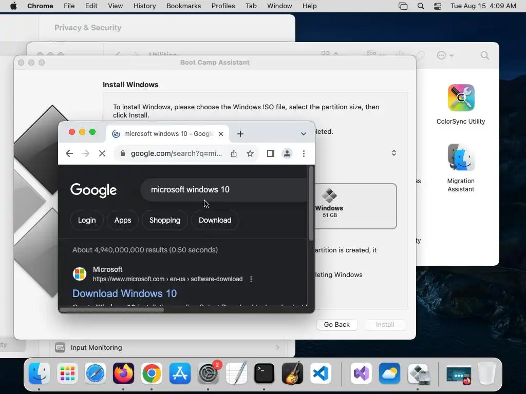The width and height of the screenshot is (526, 394).
Task: Open the File menu
Action: (69, 6)
